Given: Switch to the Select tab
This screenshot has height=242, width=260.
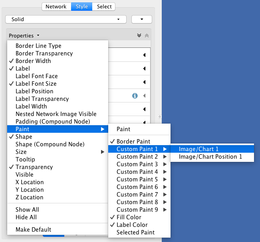Looking at the screenshot, I should 104,7.
